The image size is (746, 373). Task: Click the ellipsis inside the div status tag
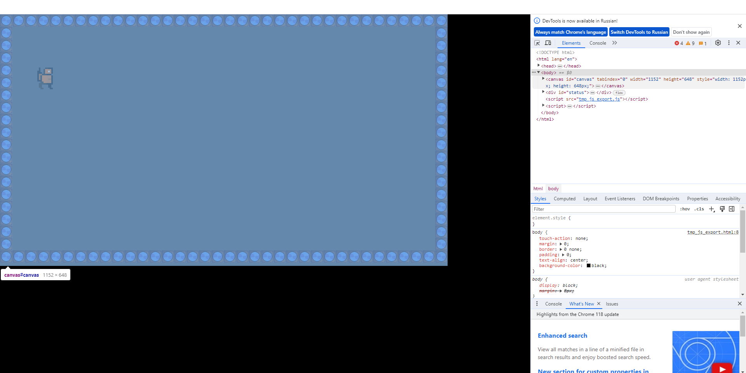593,93
